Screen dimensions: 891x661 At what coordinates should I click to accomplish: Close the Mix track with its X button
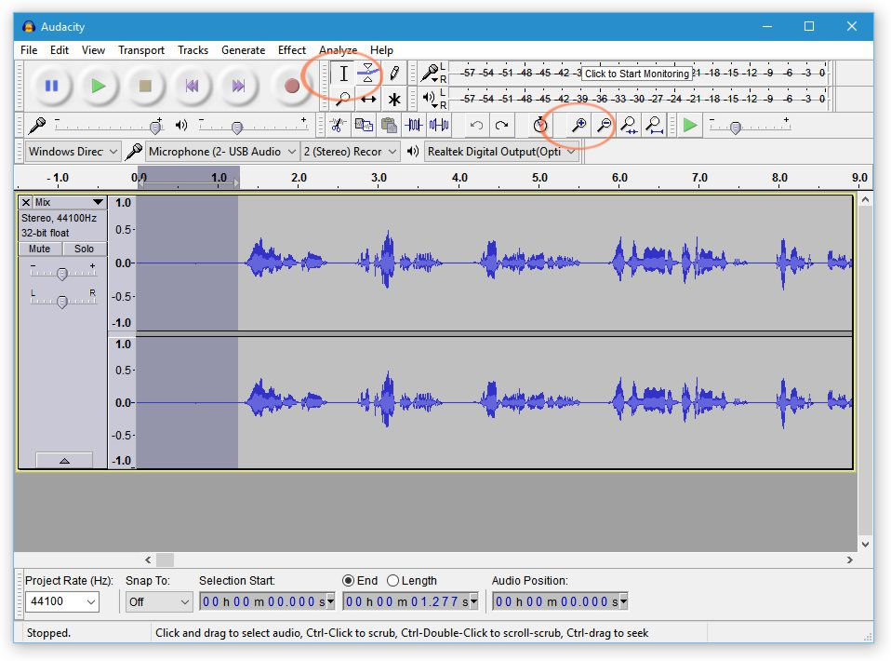pos(25,203)
